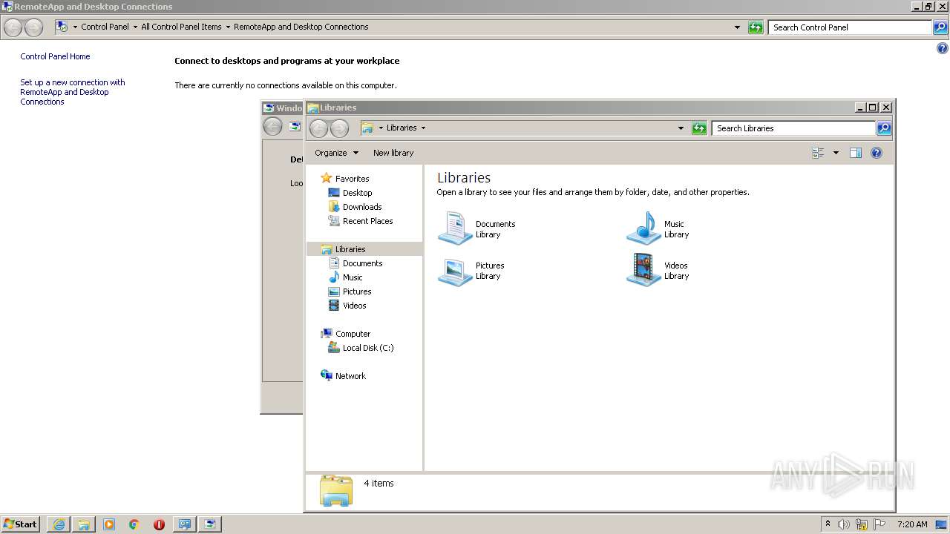The width and height of the screenshot is (950, 534).
Task: Open the Videos library icon in main pane
Action: click(643, 271)
